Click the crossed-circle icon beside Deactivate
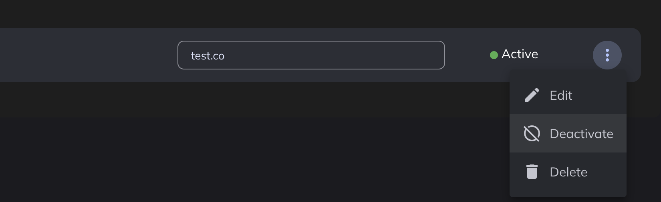The width and height of the screenshot is (661, 202). pos(532,134)
